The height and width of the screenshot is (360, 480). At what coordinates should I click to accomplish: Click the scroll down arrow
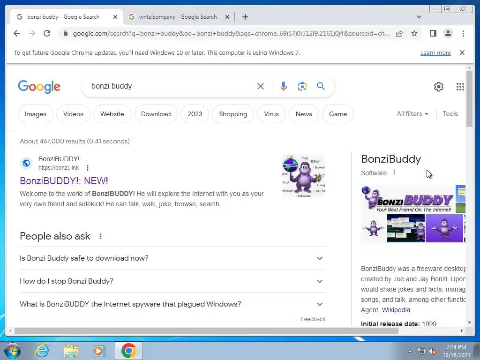[469, 322]
